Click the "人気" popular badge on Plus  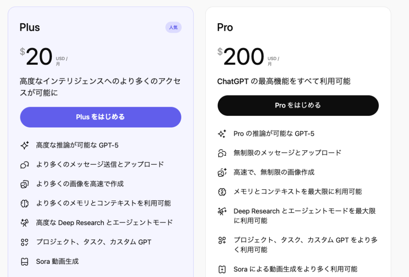(173, 28)
